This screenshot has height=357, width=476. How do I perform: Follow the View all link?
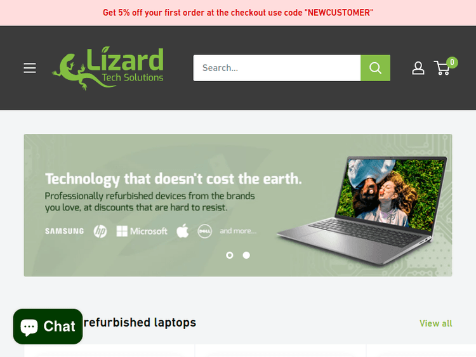[x=435, y=323]
